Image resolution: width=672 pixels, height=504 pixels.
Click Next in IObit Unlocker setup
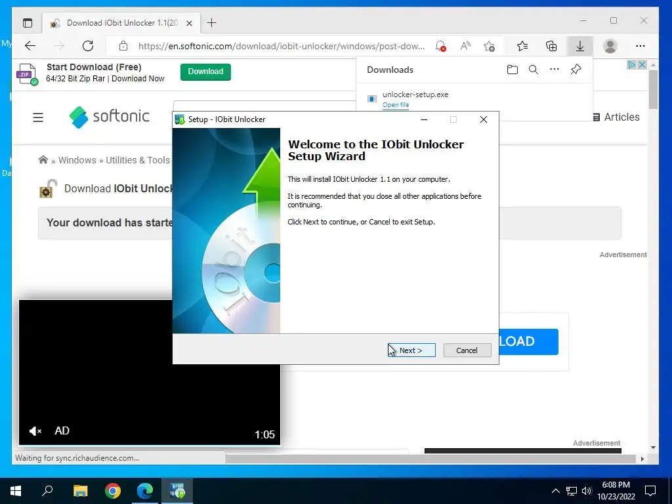point(411,350)
